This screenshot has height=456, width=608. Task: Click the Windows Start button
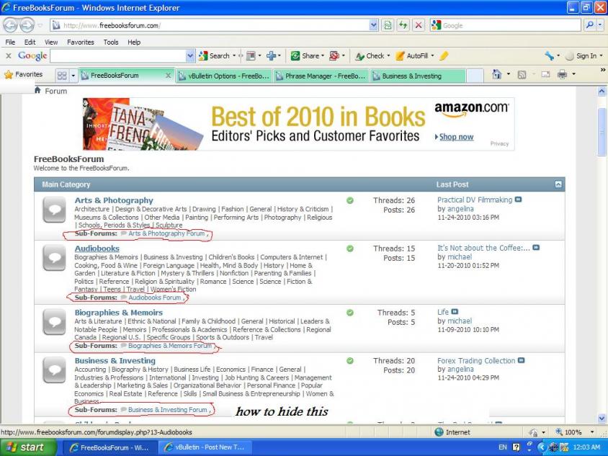(29, 447)
